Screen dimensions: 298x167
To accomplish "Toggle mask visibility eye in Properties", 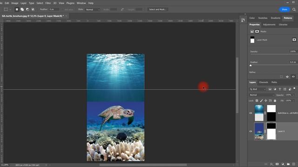I will pos(293,77).
